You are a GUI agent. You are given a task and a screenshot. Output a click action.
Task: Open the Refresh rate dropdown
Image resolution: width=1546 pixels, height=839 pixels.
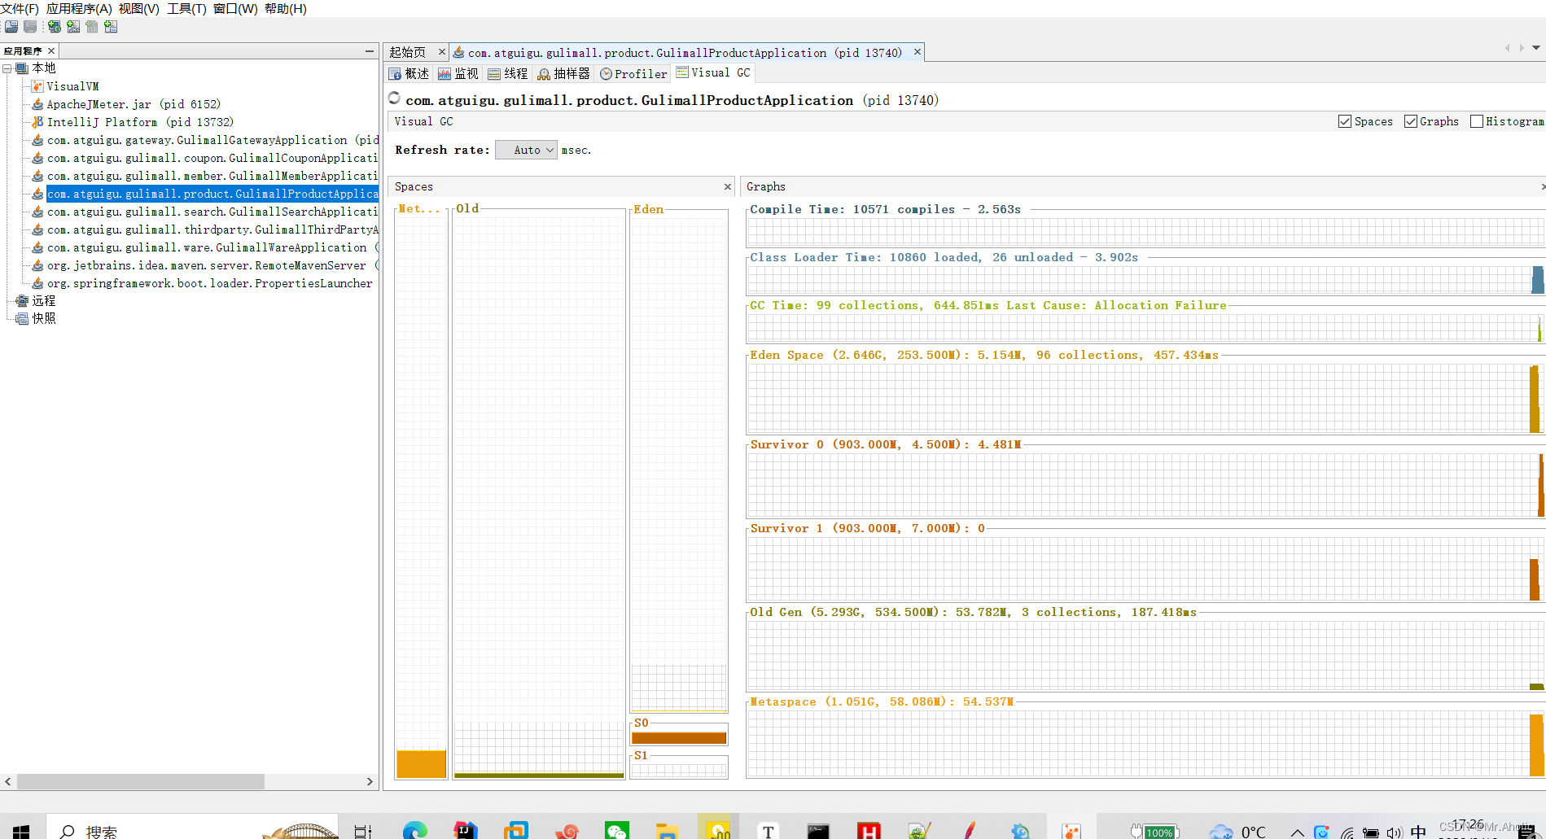[527, 150]
